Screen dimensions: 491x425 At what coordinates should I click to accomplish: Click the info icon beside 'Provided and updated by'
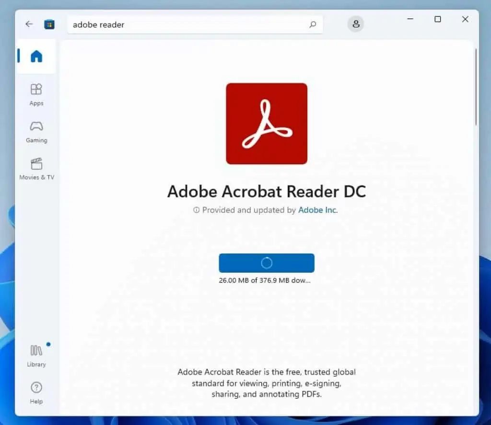coord(196,210)
